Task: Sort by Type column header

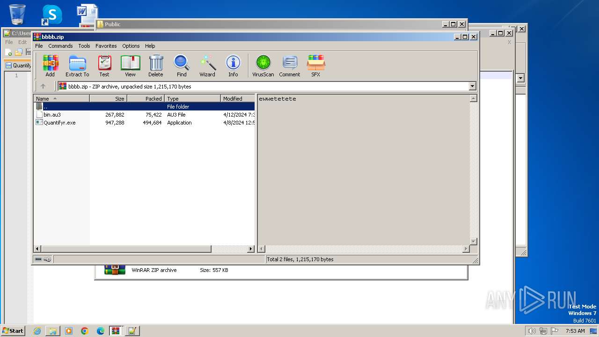Action: click(192, 98)
